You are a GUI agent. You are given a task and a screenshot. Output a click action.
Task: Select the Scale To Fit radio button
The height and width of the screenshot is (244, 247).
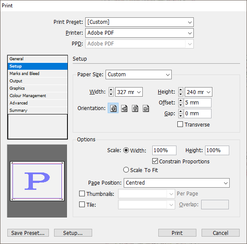126,170
